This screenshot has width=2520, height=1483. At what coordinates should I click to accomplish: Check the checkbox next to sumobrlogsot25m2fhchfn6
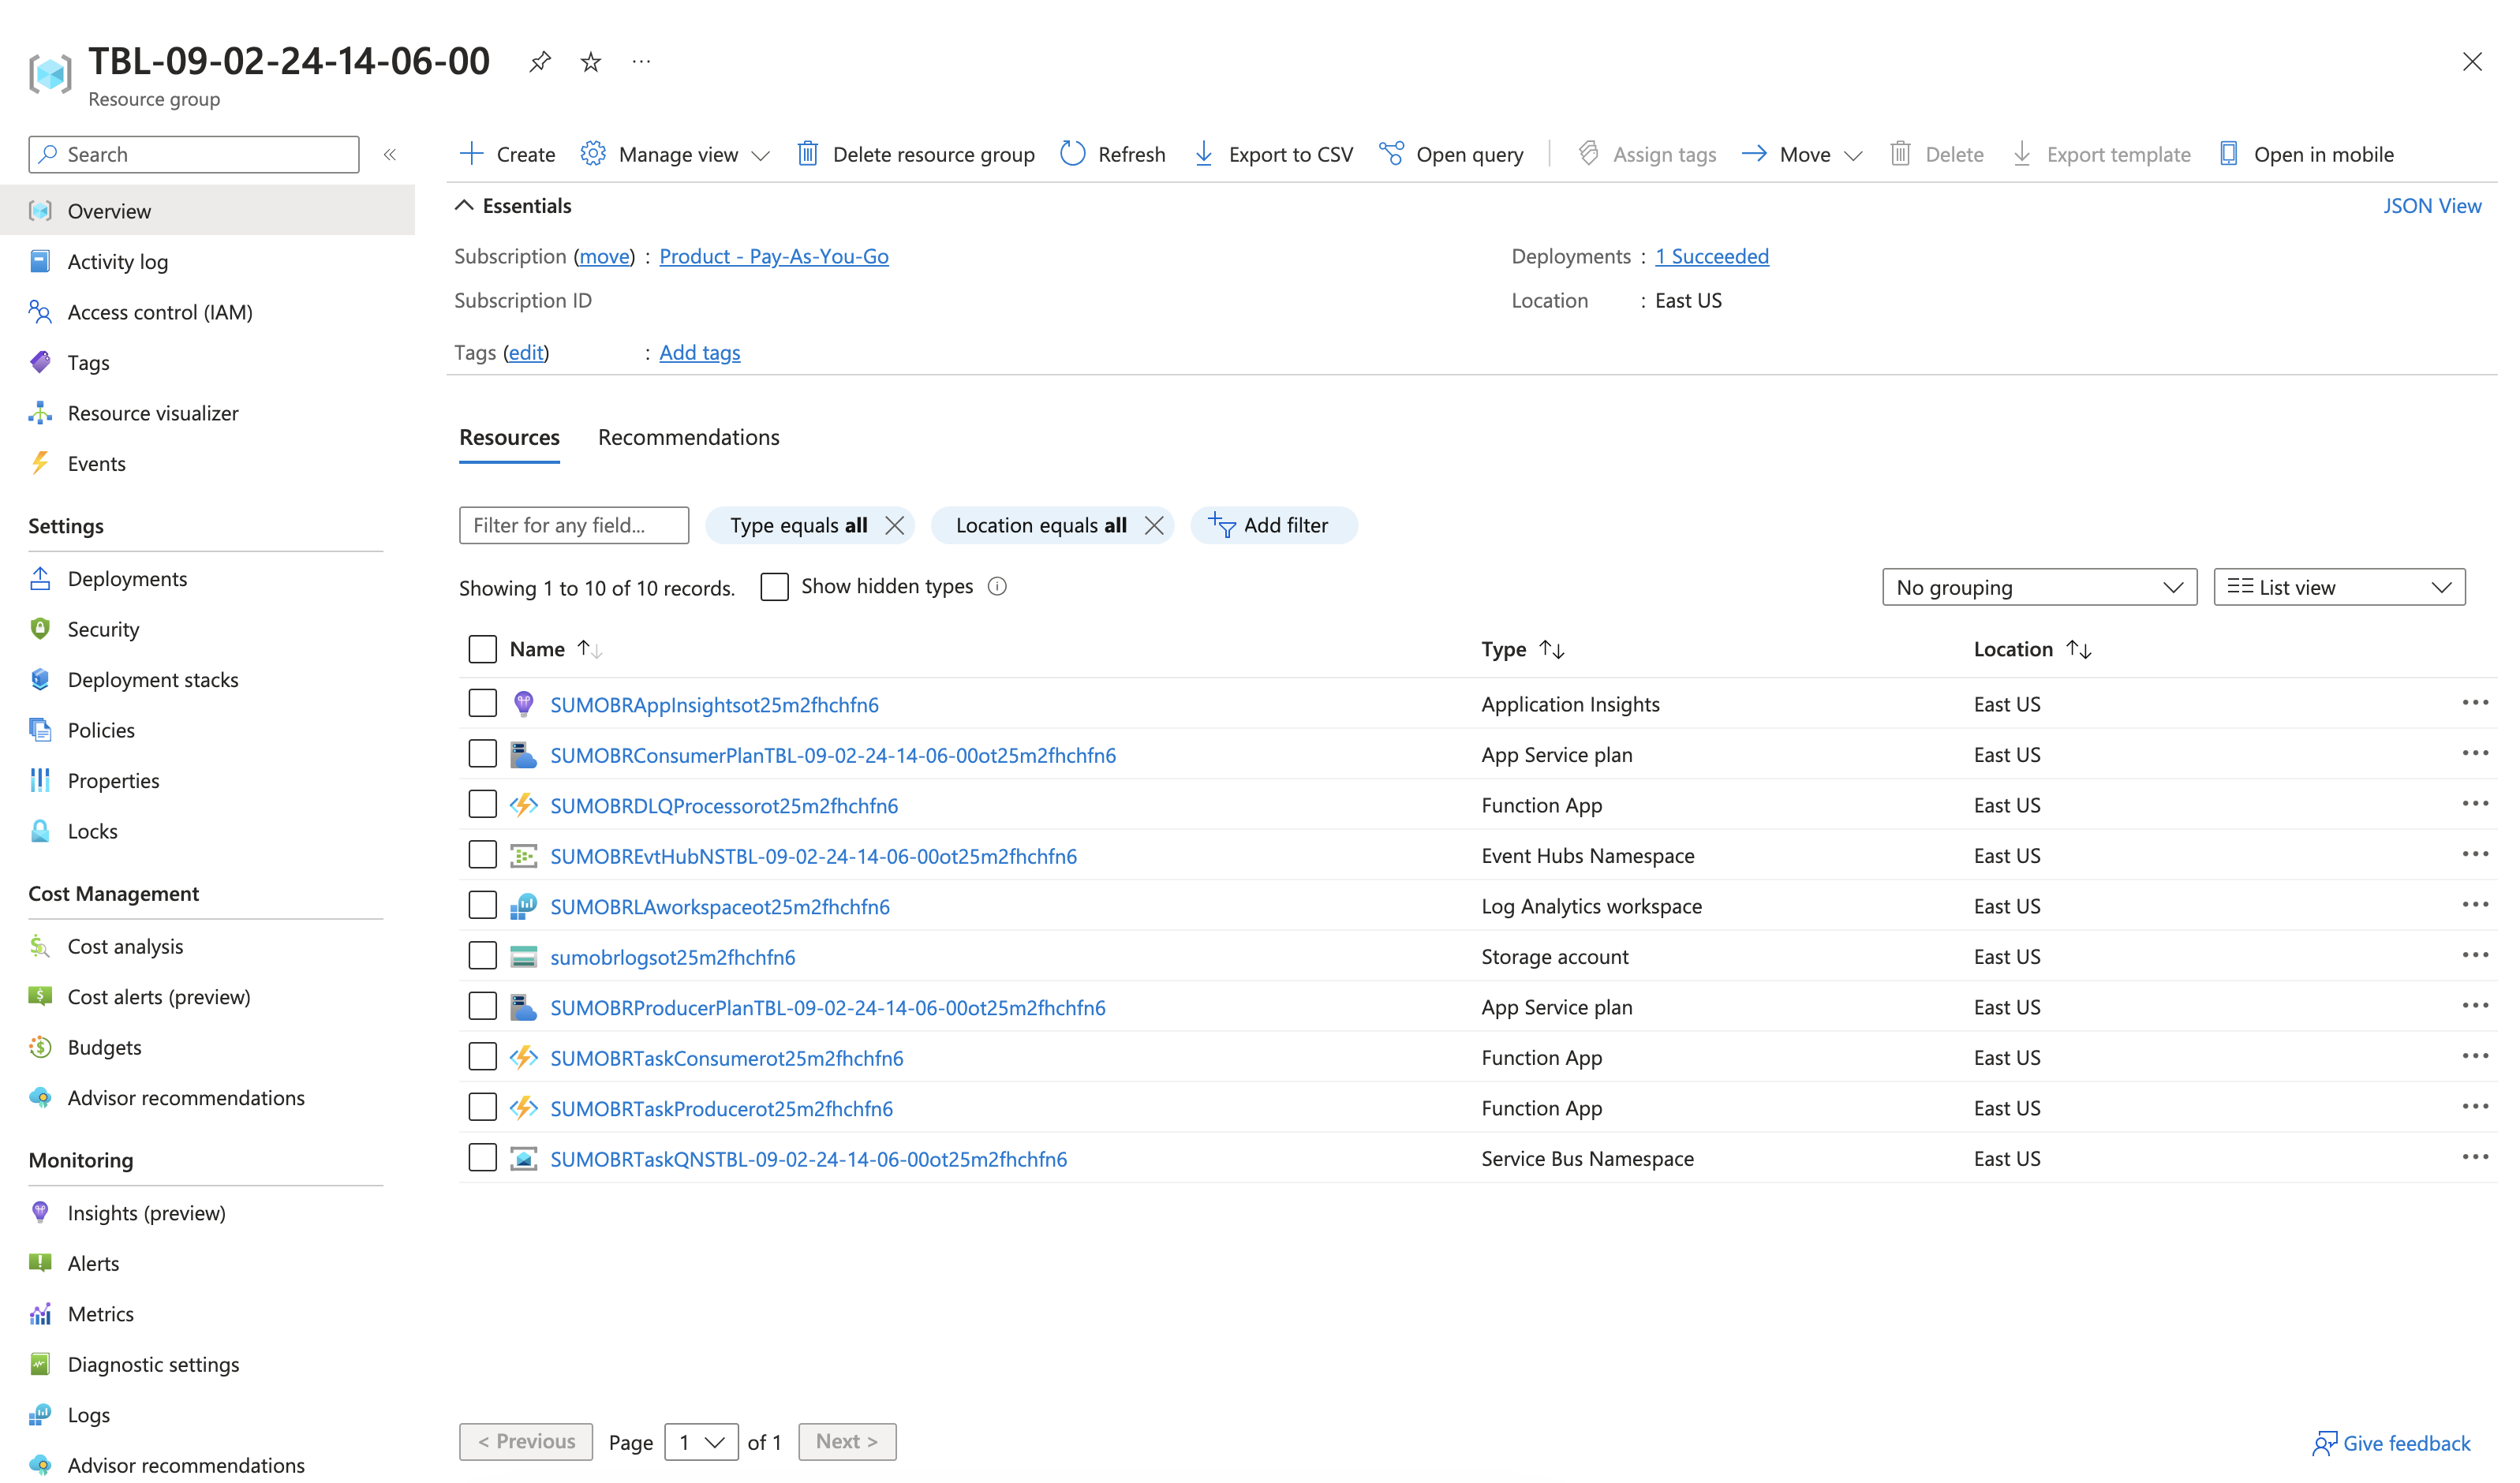tap(482, 955)
